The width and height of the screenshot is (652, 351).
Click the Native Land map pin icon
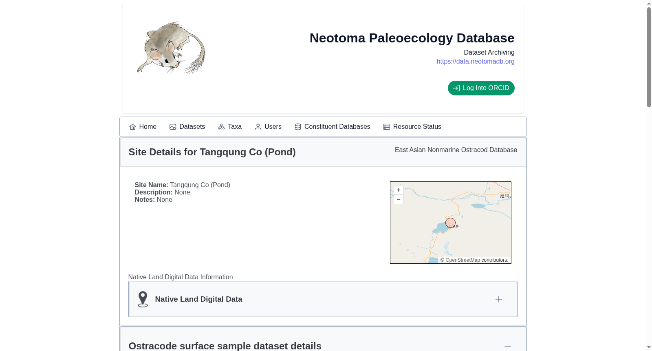coord(143,299)
